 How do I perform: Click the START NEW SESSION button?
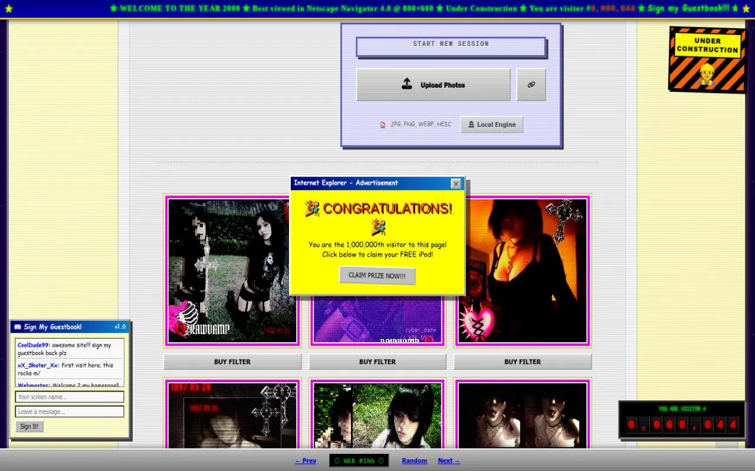pyautogui.click(x=451, y=47)
